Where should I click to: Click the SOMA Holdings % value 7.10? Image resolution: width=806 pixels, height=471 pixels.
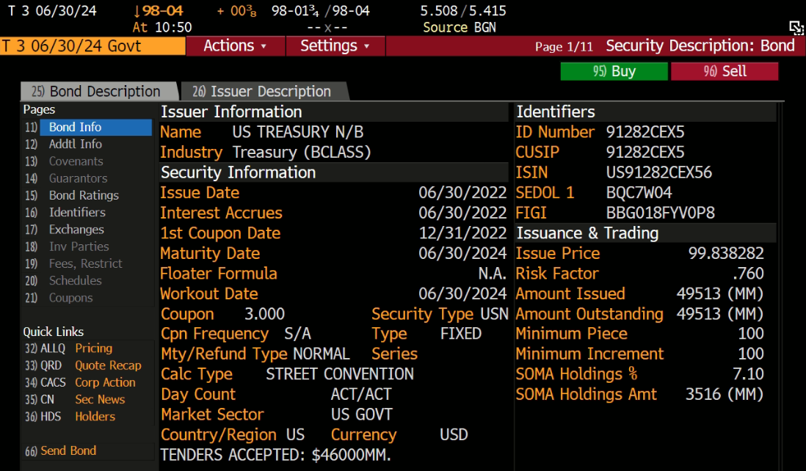click(749, 374)
